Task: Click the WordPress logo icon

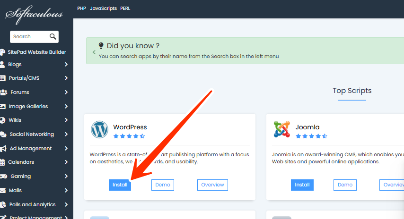Action: [x=99, y=130]
